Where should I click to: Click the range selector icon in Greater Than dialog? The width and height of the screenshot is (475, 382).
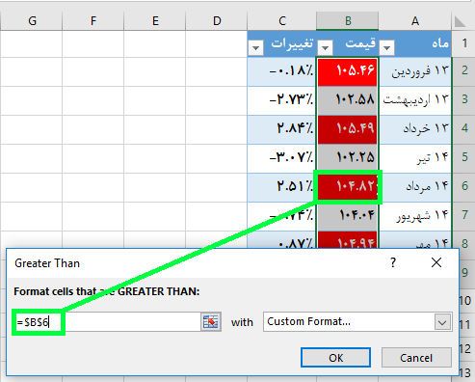[x=211, y=321]
